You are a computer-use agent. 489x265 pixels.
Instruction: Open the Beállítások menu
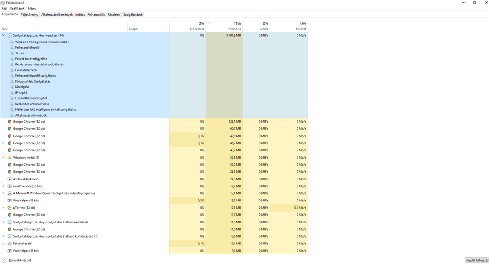pos(17,9)
